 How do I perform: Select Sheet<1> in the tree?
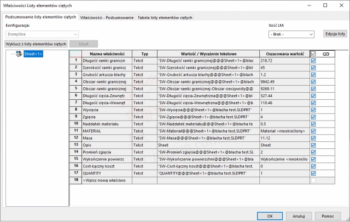(33, 54)
